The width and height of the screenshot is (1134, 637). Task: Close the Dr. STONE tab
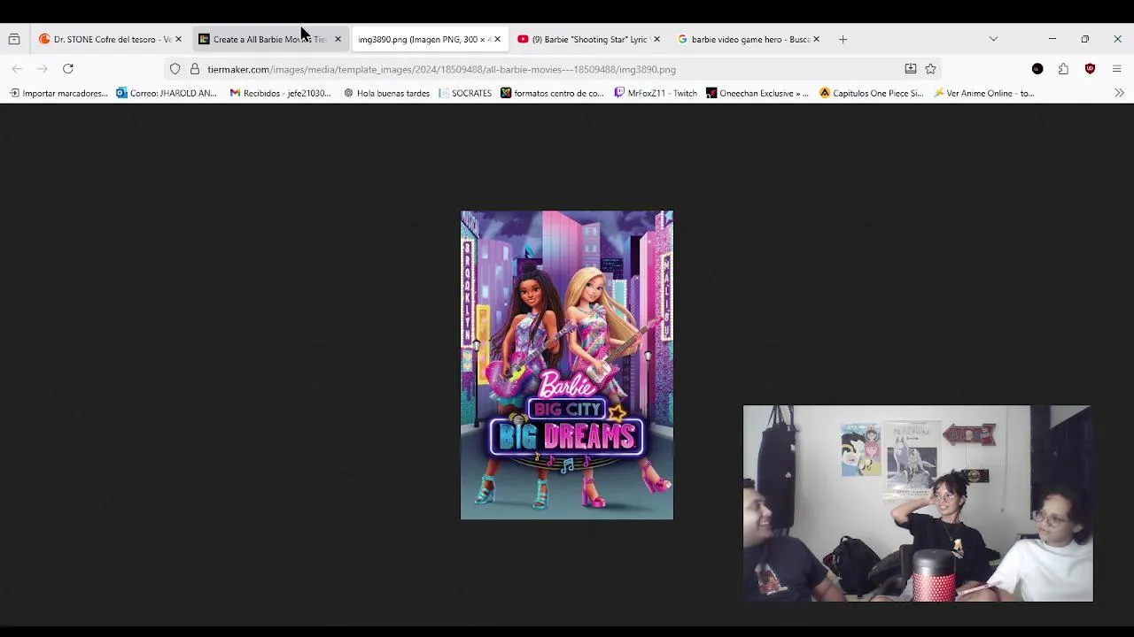pos(178,39)
